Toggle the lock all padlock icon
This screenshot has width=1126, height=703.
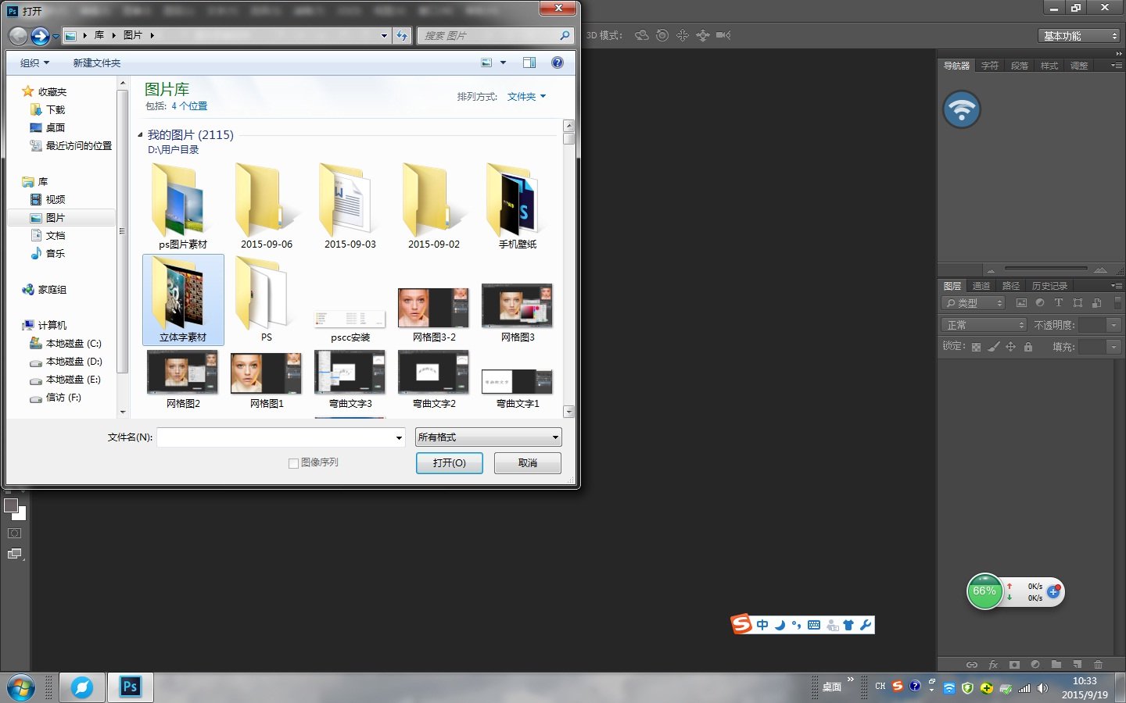click(1028, 347)
